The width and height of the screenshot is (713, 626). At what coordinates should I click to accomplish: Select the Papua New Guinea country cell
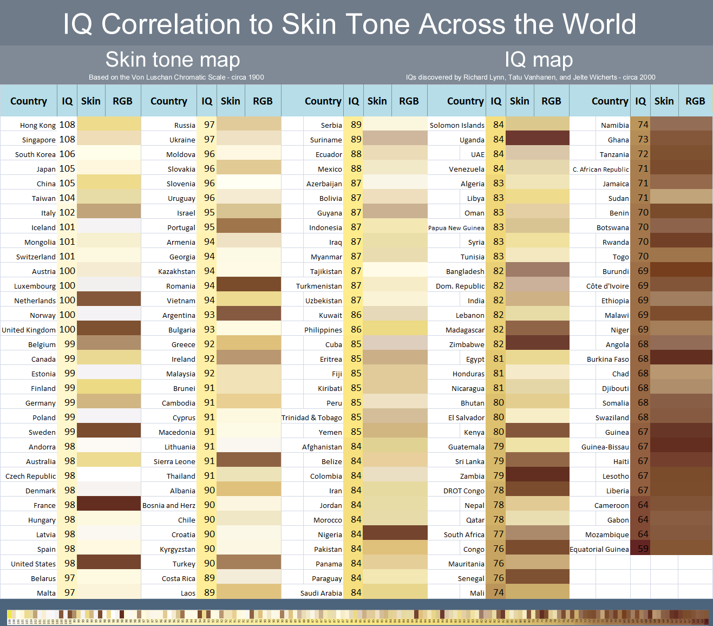457,227
